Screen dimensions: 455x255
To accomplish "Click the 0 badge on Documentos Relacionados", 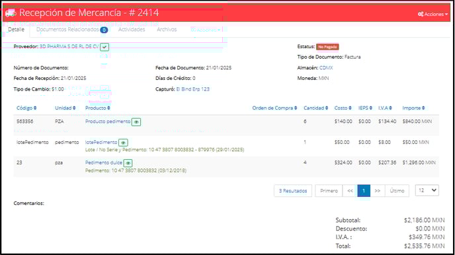I will point(104,30).
